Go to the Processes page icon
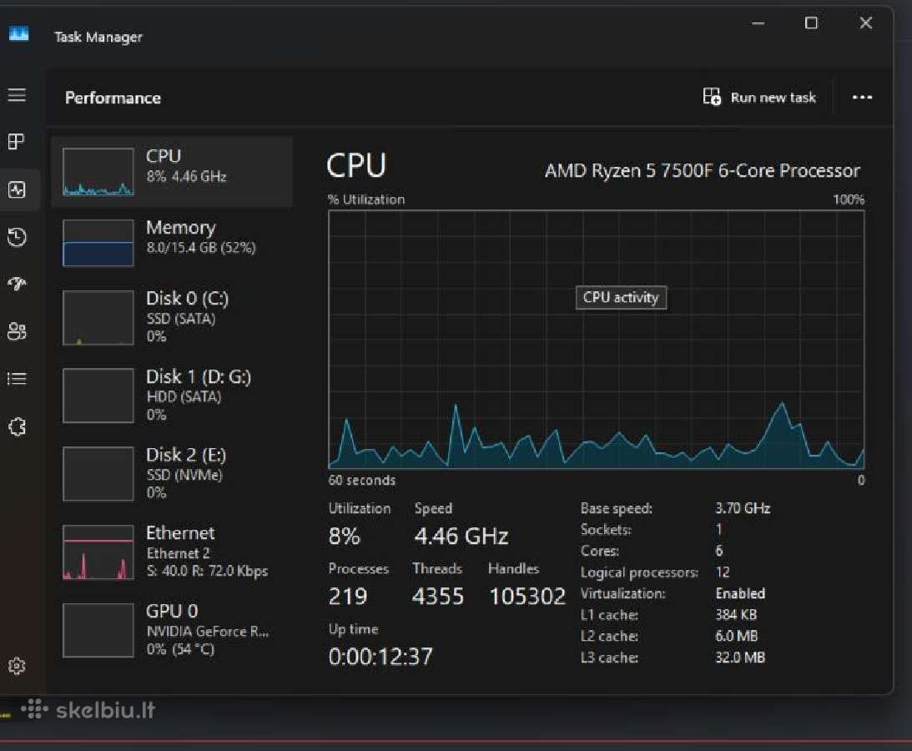Image resolution: width=912 pixels, height=751 pixels. coord(17,141)
